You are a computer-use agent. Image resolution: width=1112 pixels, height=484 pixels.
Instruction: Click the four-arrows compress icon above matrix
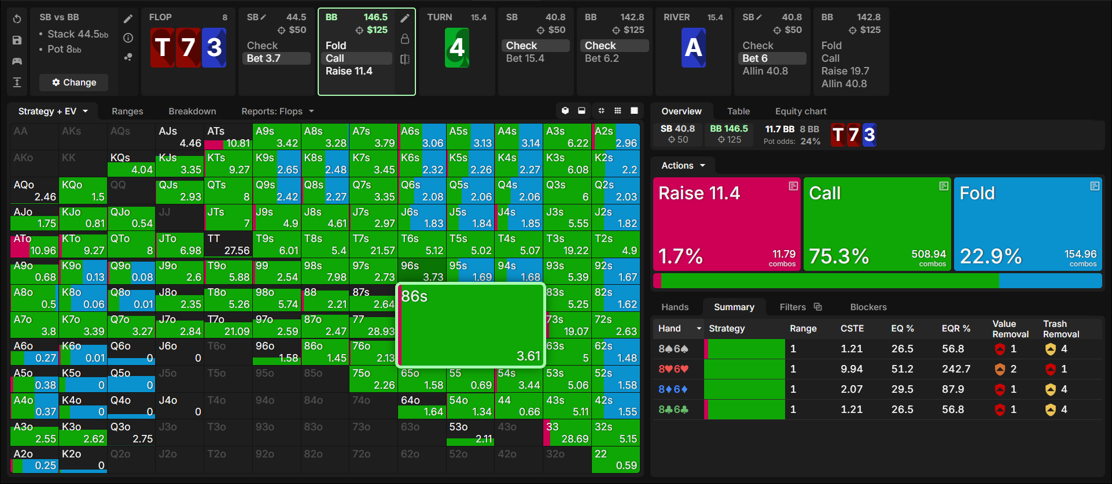(601, 111)
